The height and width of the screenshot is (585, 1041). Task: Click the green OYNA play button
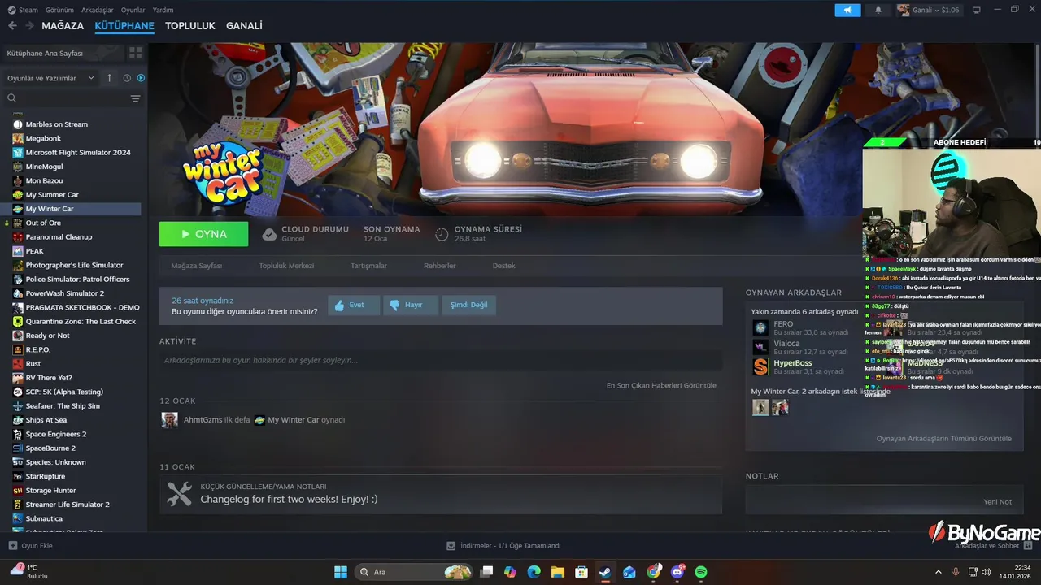click(x=204, y=234)
